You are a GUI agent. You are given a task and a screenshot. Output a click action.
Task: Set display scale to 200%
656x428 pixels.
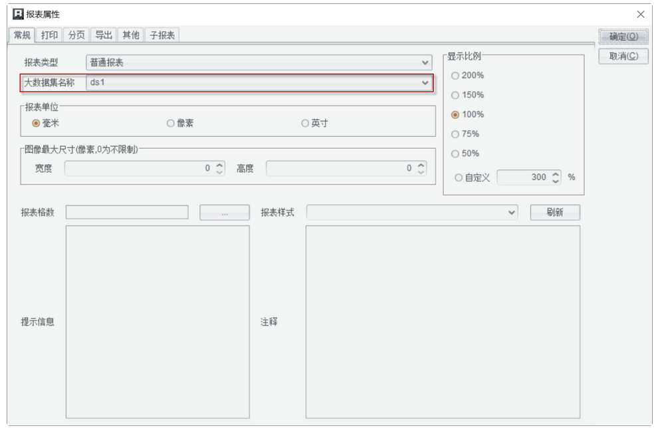point(455,76)
